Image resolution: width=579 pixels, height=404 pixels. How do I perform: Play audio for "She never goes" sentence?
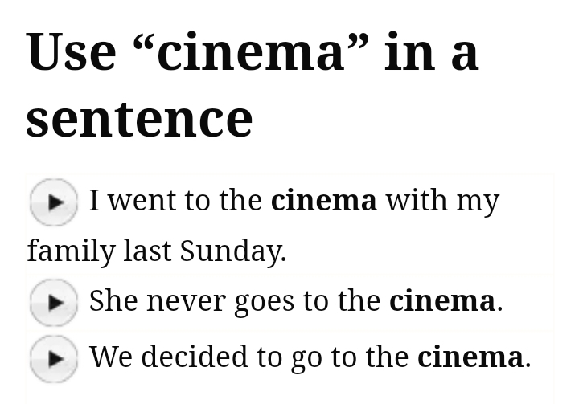(54, 302)
